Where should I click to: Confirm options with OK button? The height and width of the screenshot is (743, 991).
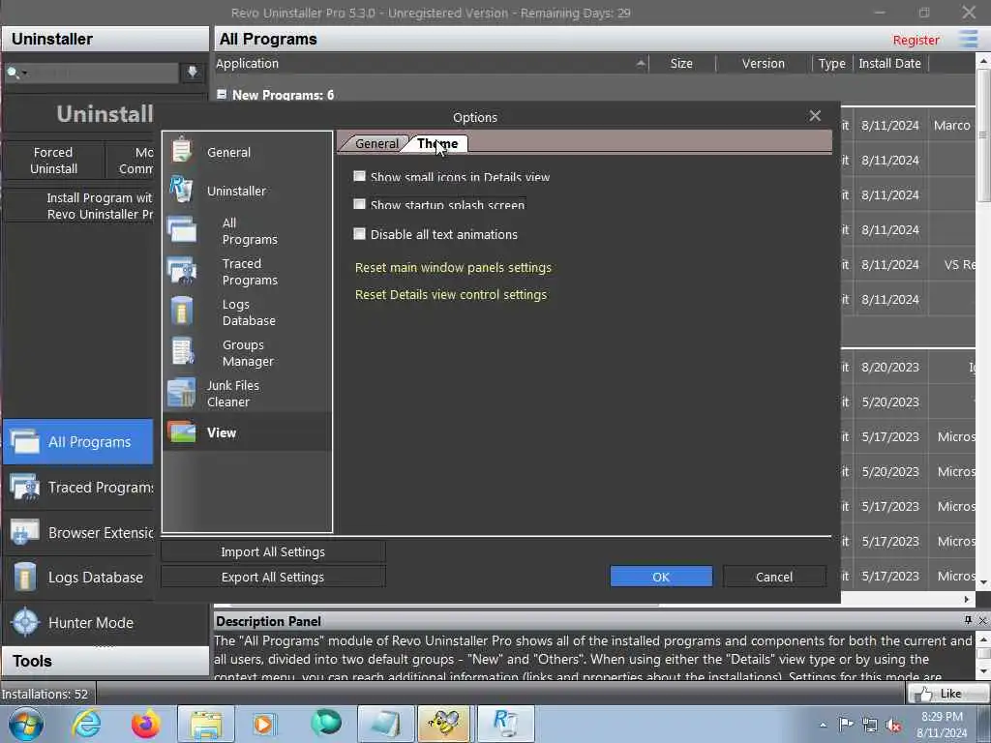tap(661, 577)
